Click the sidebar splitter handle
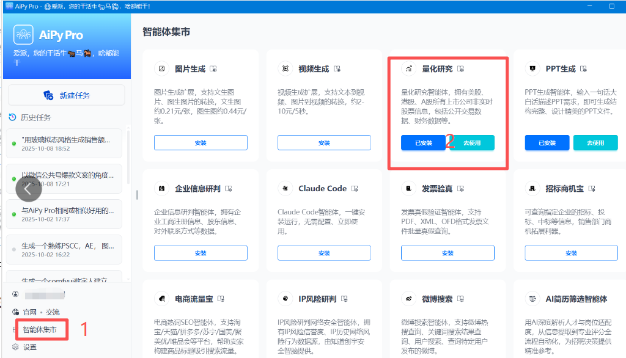The width and height of the screenshot is (626, 358). (x=137, y=195)
